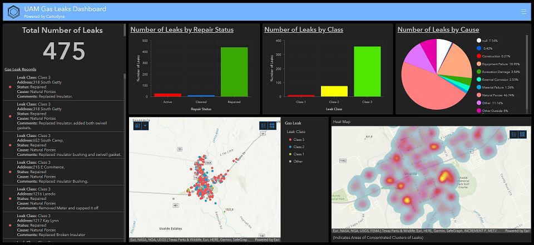Click the Class 2 blue legend symbol

tap(290, 147)
